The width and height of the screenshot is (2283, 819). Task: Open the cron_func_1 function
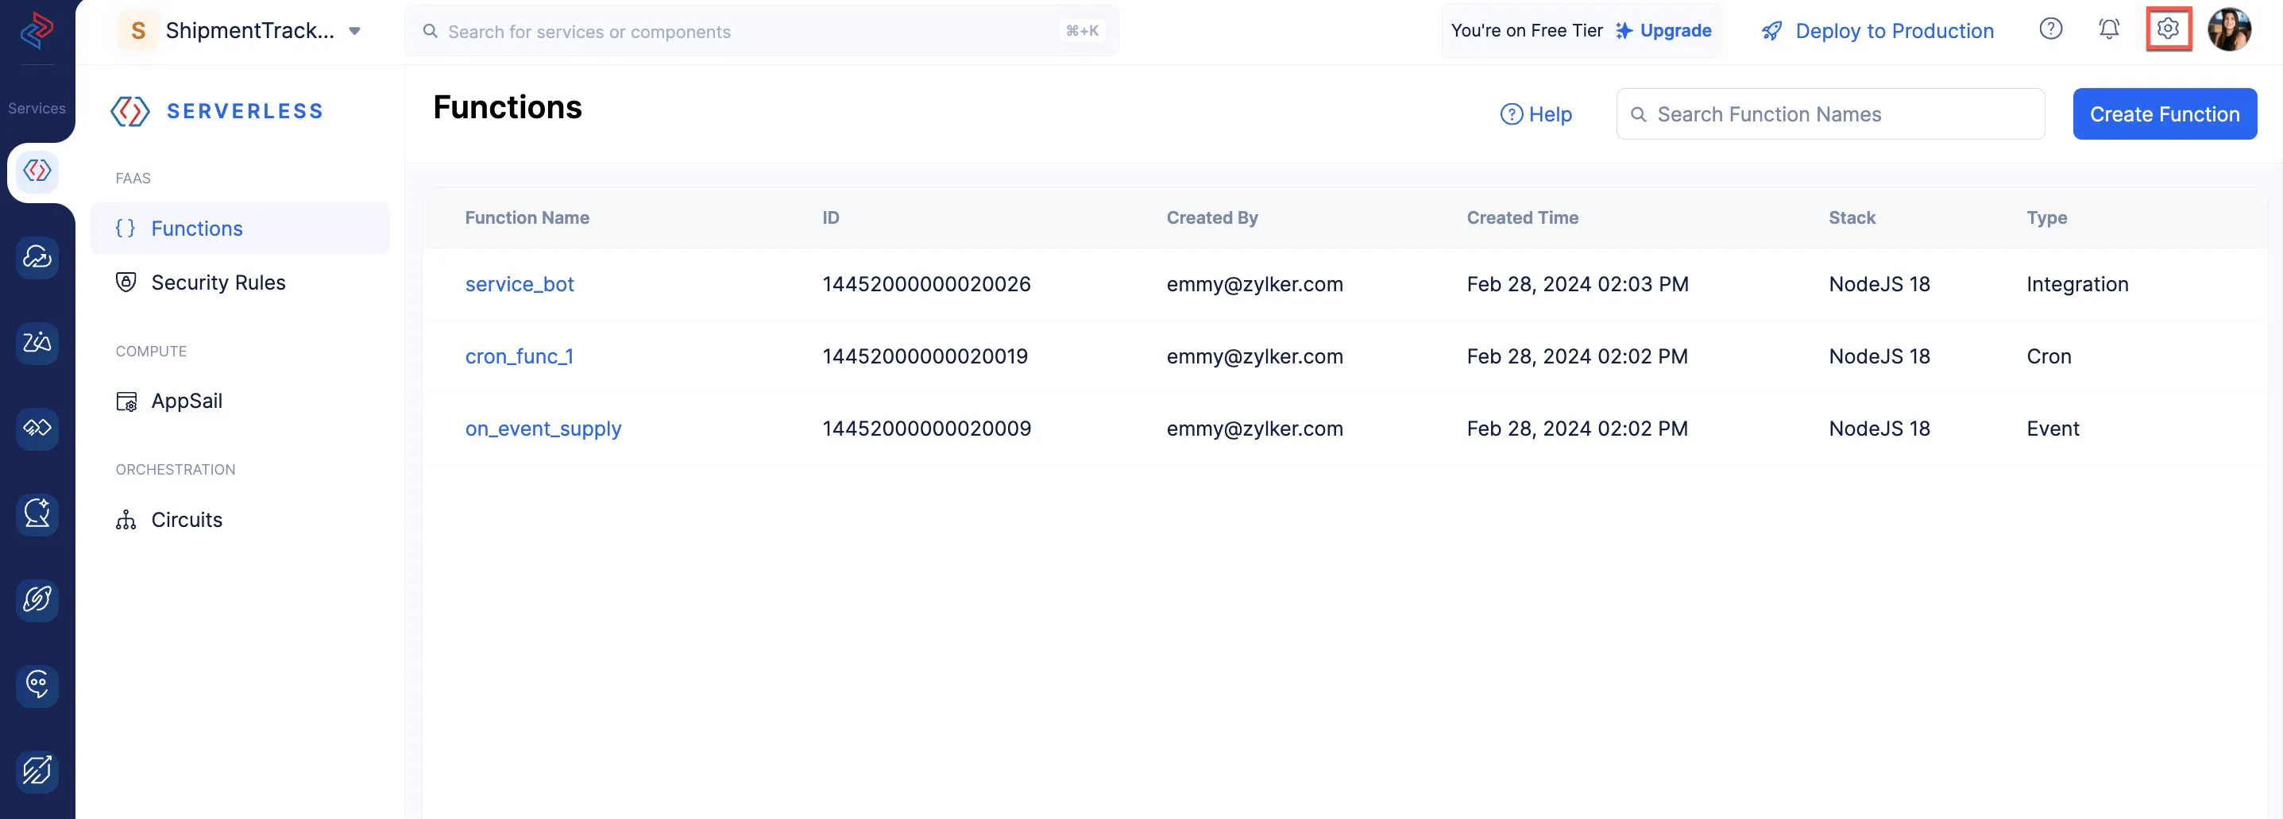point(520,356)
